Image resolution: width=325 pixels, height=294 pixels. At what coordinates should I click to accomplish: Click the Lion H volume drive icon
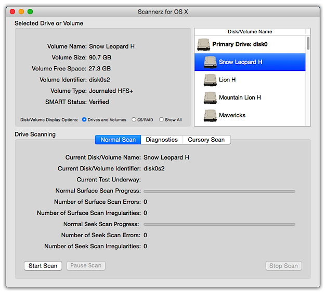pos(210,80)
